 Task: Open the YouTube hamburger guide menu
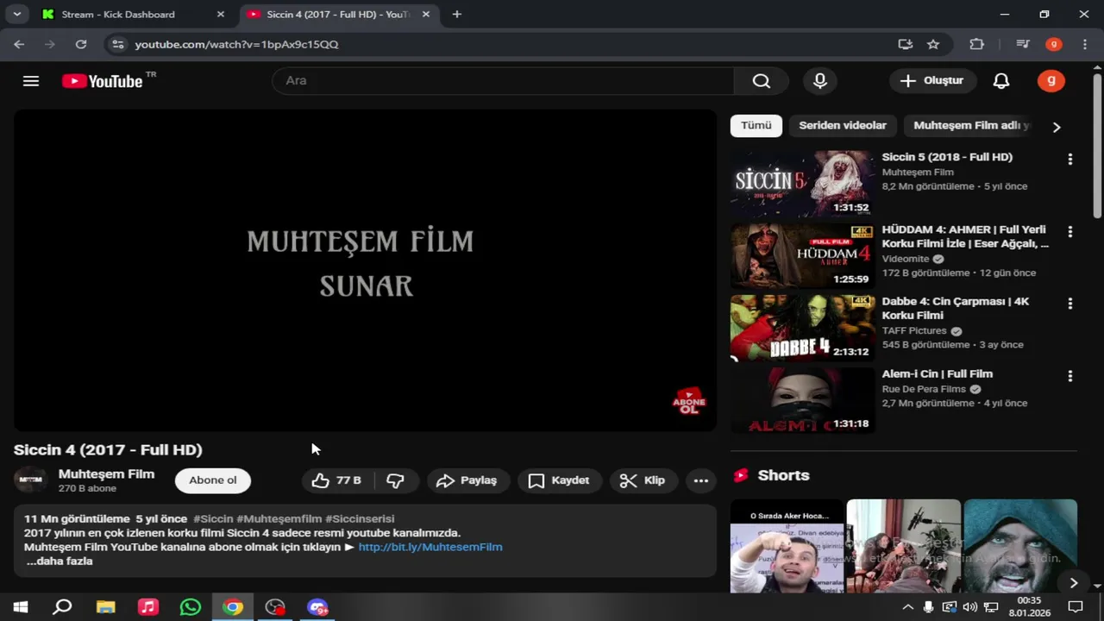31,81
